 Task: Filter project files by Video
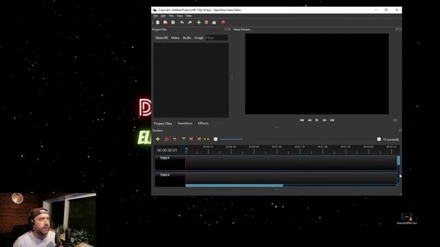[x=175, y=38]
